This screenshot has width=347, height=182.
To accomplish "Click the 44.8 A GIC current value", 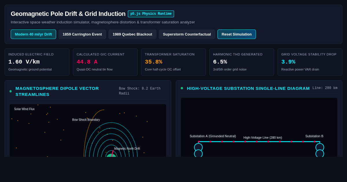I will tap(87, 62).
